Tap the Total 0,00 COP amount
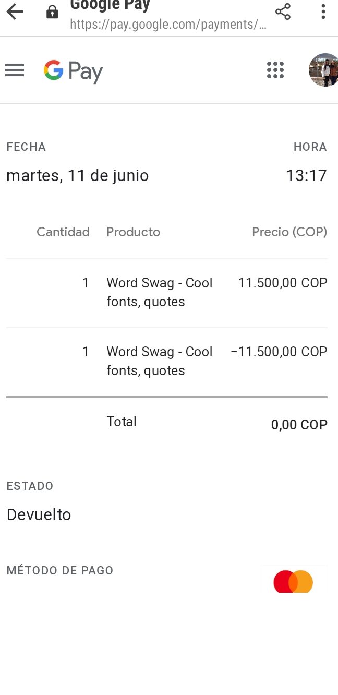Screen dimensions: 338x695 click(x=299, y=425)
